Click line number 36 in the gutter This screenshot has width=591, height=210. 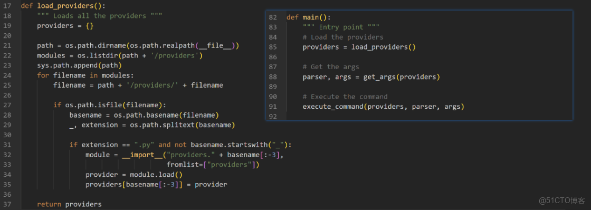(x=7, y=195)
